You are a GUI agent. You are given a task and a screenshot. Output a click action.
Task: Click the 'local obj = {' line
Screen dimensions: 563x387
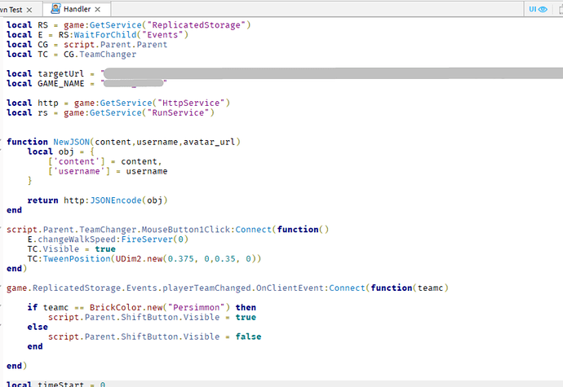[60, 152]
